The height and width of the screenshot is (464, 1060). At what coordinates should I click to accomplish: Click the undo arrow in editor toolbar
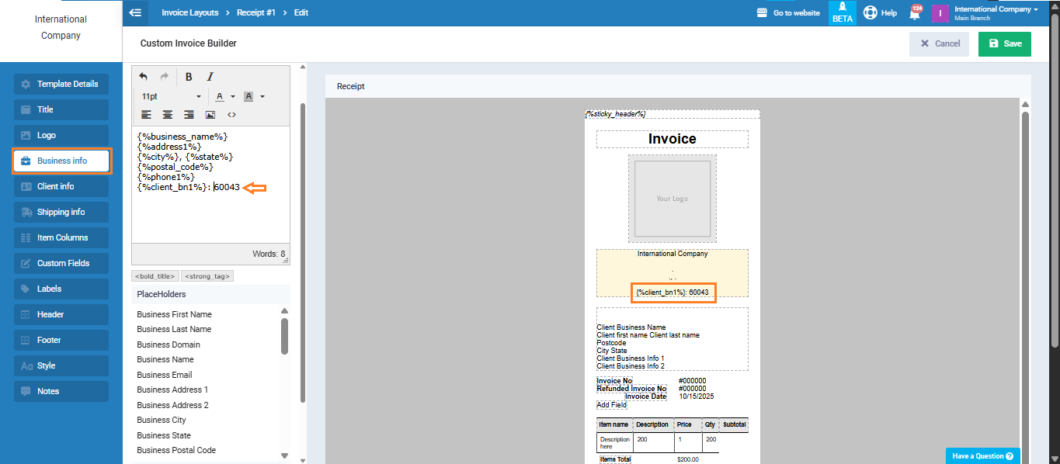(144, 77)
